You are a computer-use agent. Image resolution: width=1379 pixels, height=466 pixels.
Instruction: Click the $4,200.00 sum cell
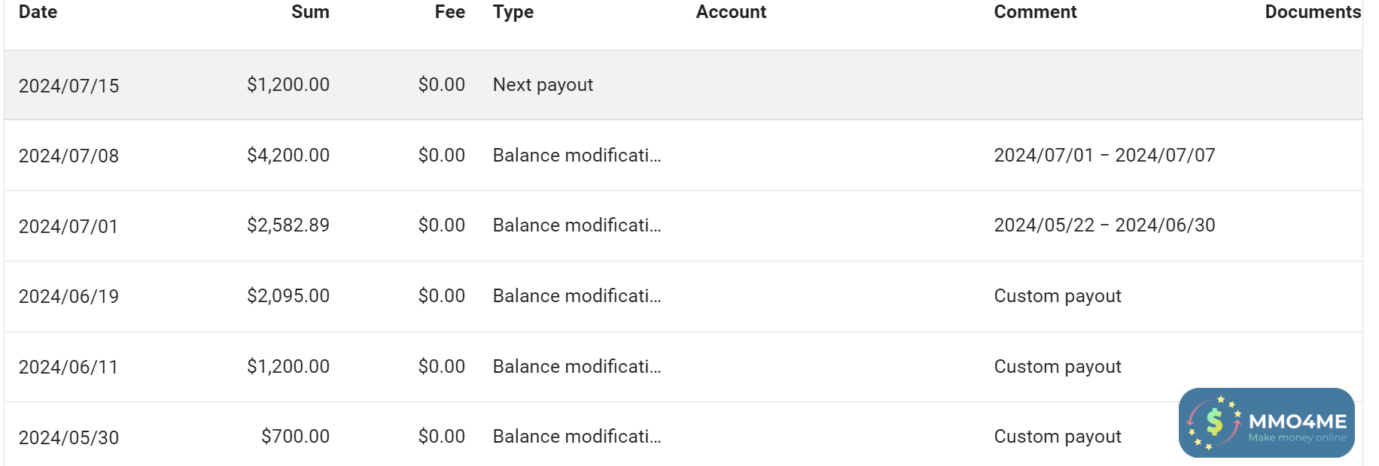click(x=288, y=156)
